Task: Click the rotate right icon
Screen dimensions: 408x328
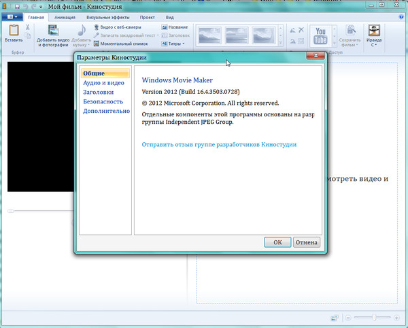Action: point(292,41)
